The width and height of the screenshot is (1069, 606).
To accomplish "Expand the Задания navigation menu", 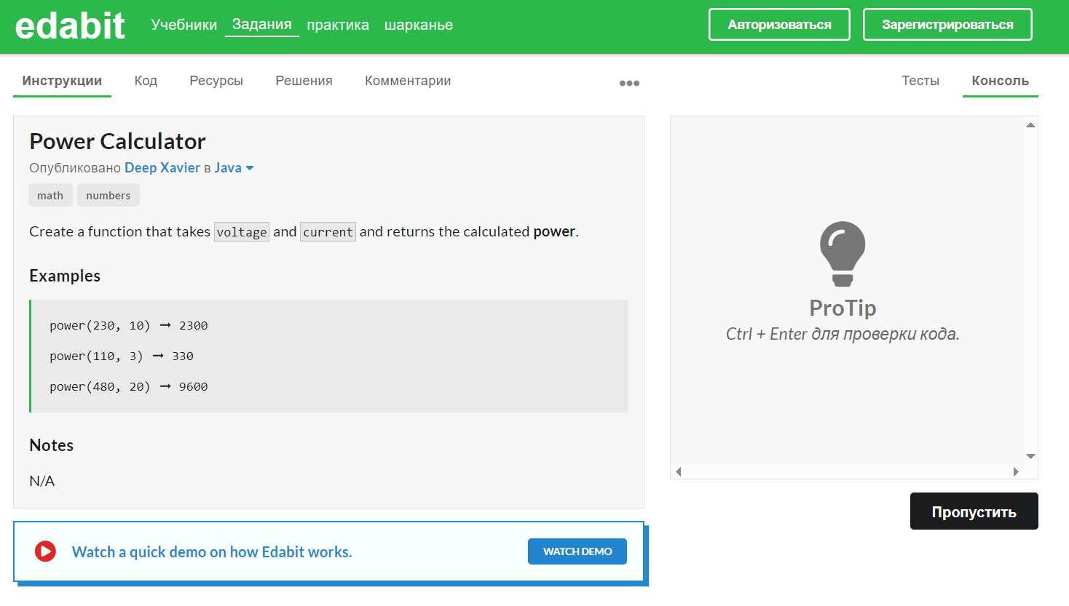I will [261, 23].
